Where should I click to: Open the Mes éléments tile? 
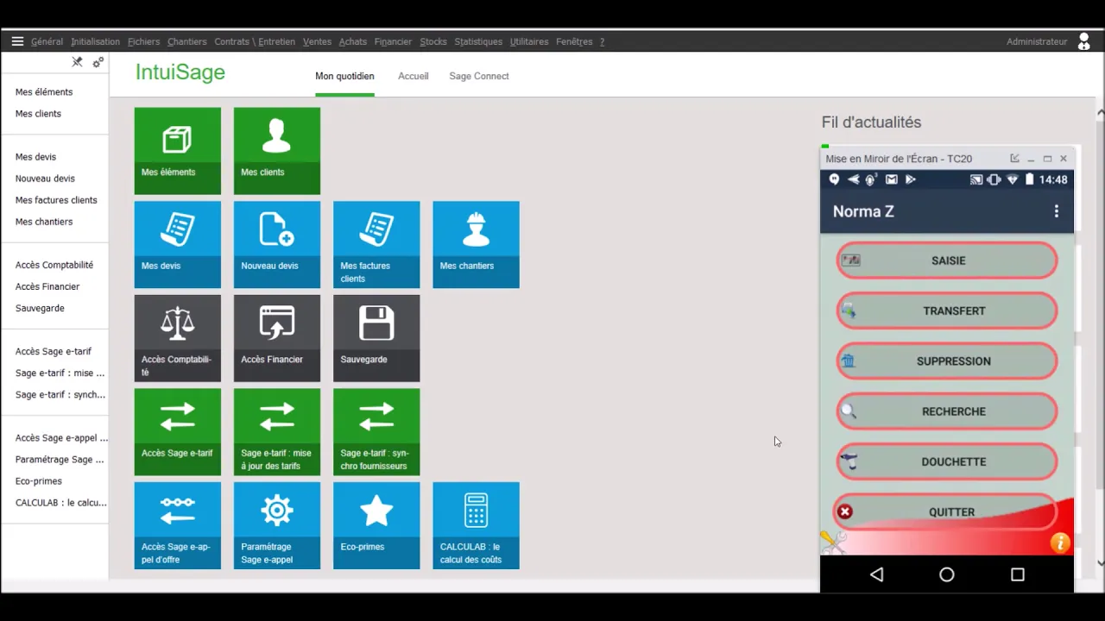[x=178, y=151]
